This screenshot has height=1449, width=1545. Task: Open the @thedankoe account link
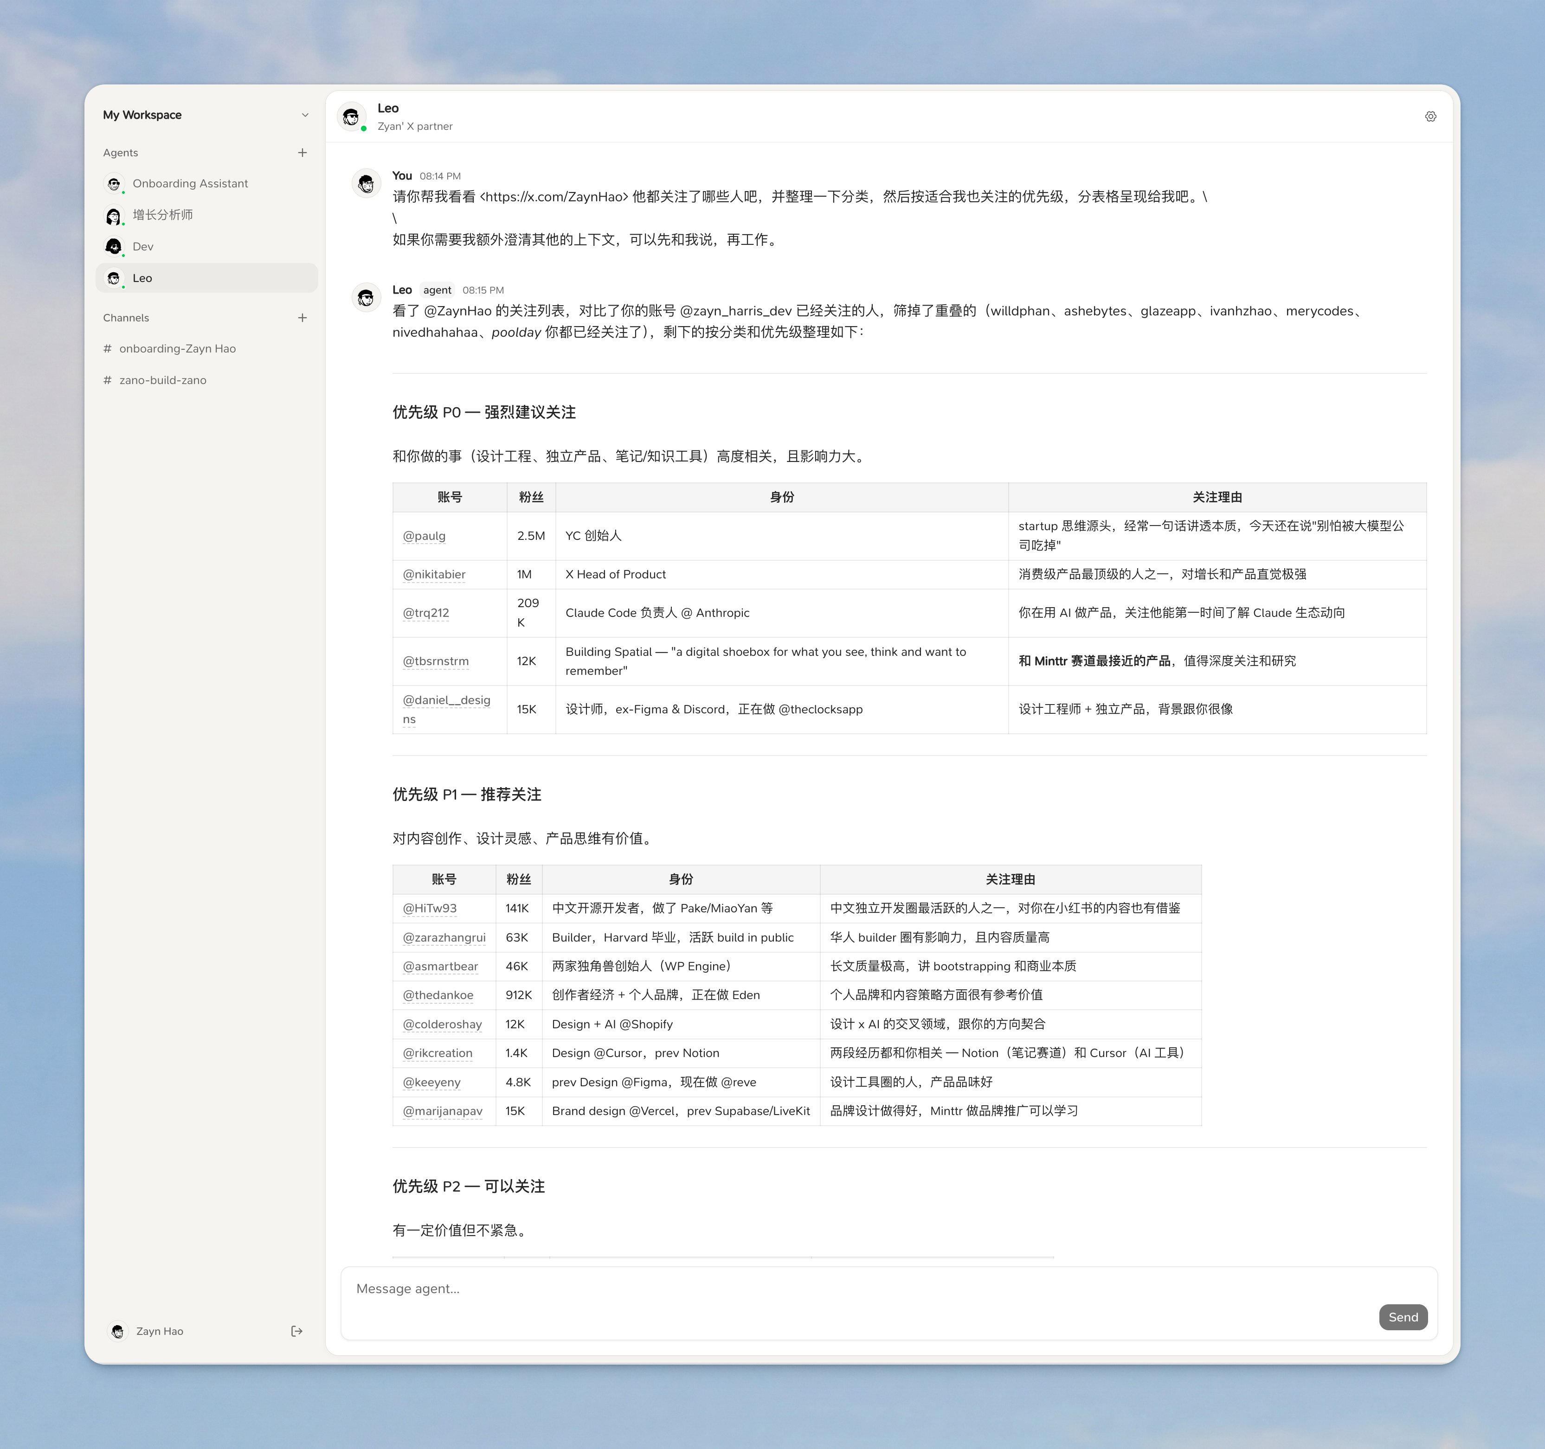coord(438,995)
